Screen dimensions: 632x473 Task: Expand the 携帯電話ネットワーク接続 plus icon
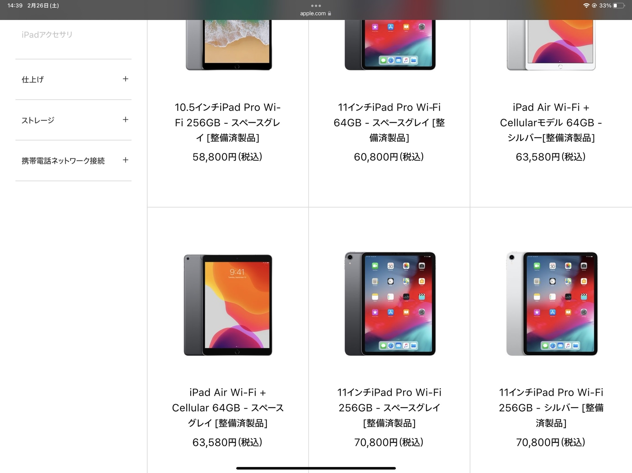tap(125, 160)
